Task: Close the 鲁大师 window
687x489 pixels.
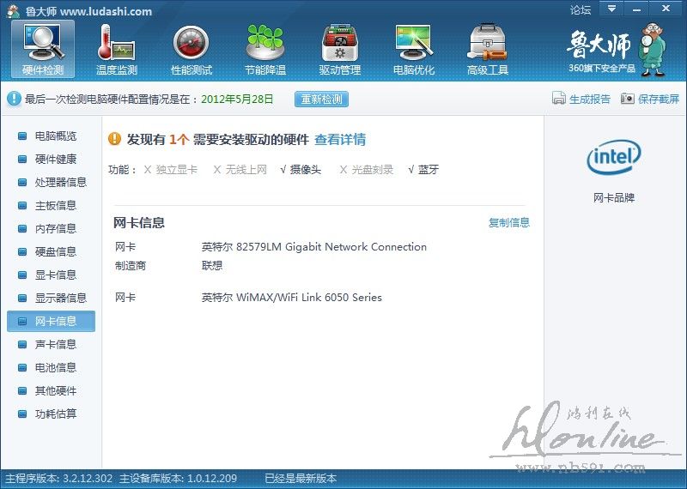Action: pyautogui.click(x=666, y=9)
